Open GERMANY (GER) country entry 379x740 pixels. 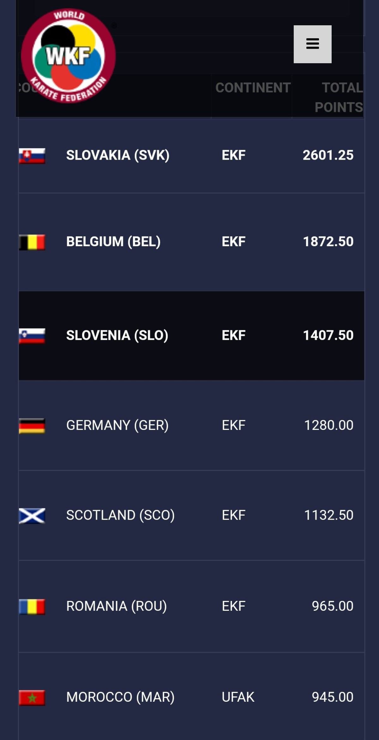pos(117,425)
